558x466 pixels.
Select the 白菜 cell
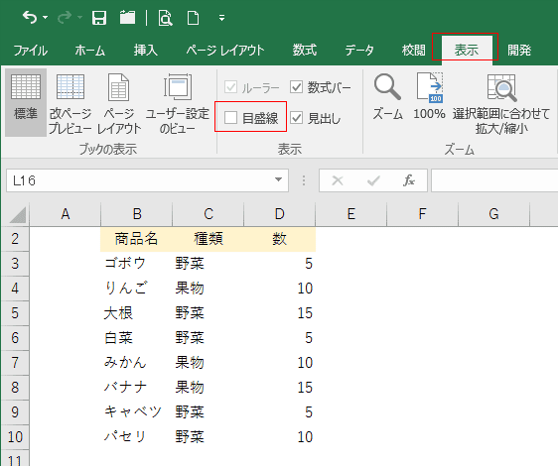pyautogui.click(x=137, y=338)
